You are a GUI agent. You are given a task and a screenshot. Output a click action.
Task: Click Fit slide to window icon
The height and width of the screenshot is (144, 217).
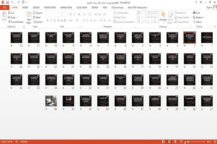[215, 141]
